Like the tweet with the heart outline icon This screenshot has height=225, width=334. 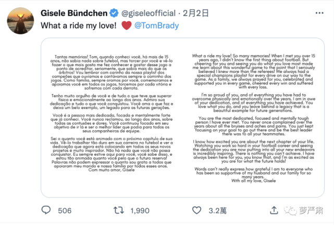(196, 210)
